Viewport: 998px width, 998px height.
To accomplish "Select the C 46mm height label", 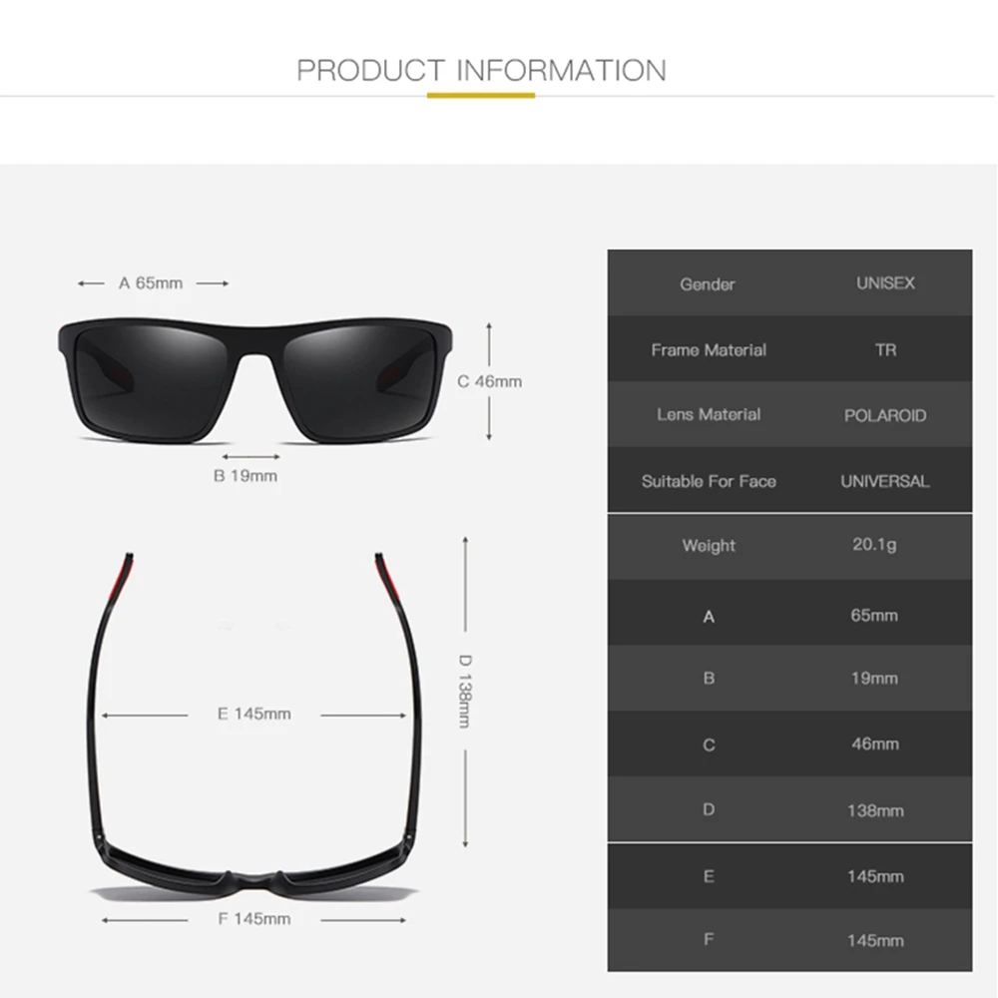I will [489, 381].
